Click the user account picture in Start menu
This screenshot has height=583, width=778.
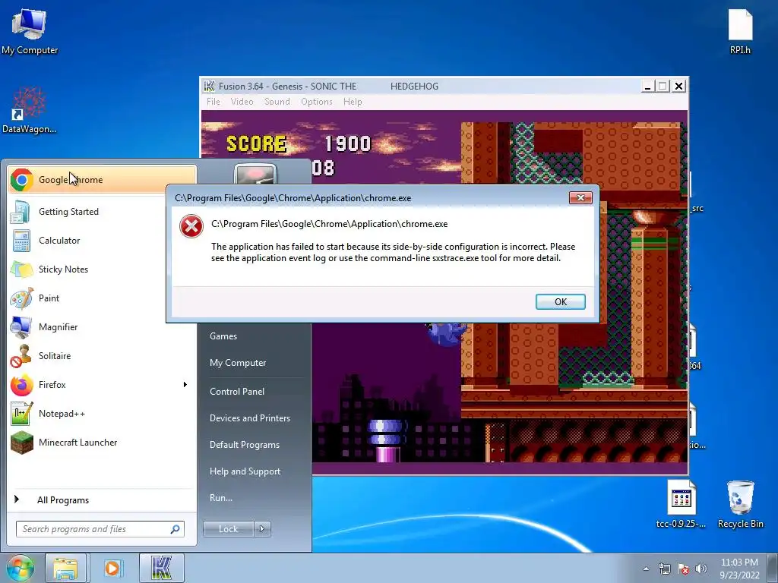tap(255, 175)
